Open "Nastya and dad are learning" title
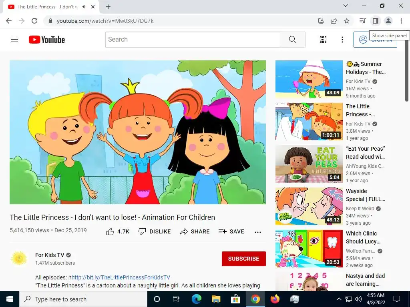Viewport: 410px width, 307px height. (x=365, y=280)
